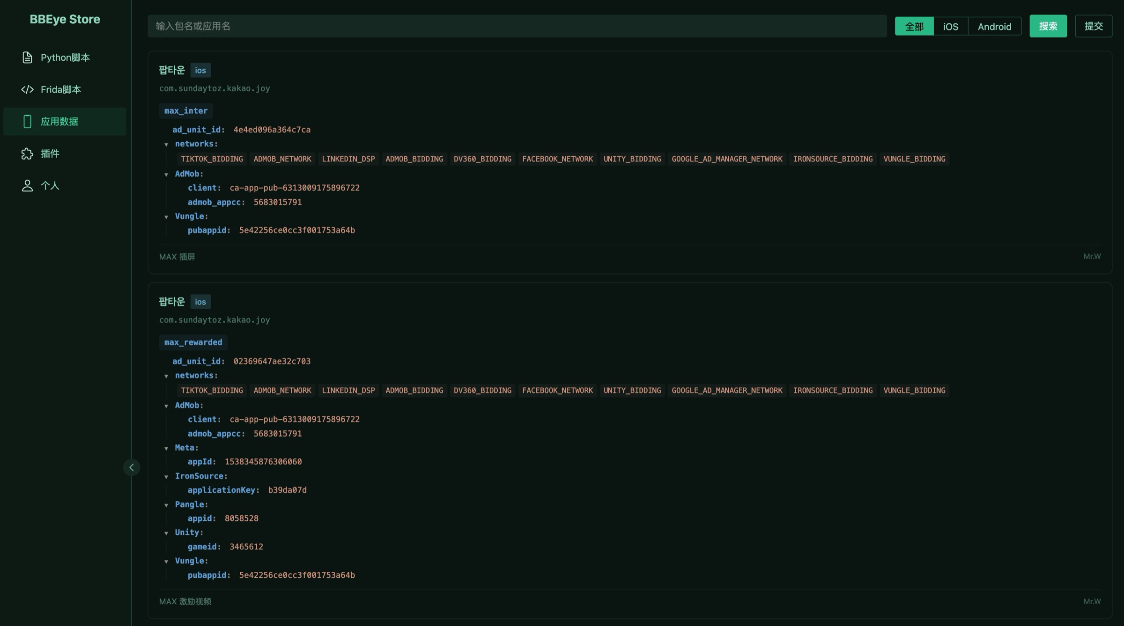Click the 应用数据 phone icon
The image size is (1124, 626).
(x=27, y=121)
